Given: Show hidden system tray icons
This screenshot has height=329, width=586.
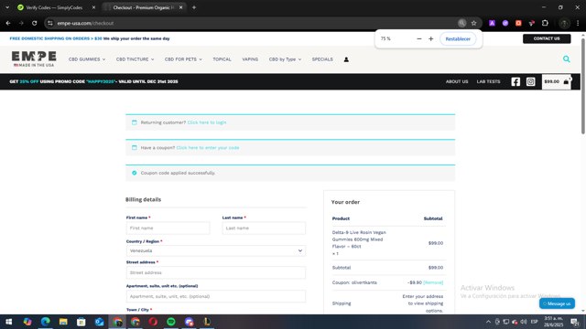Looking at the screenshot, I should [488, 322].
